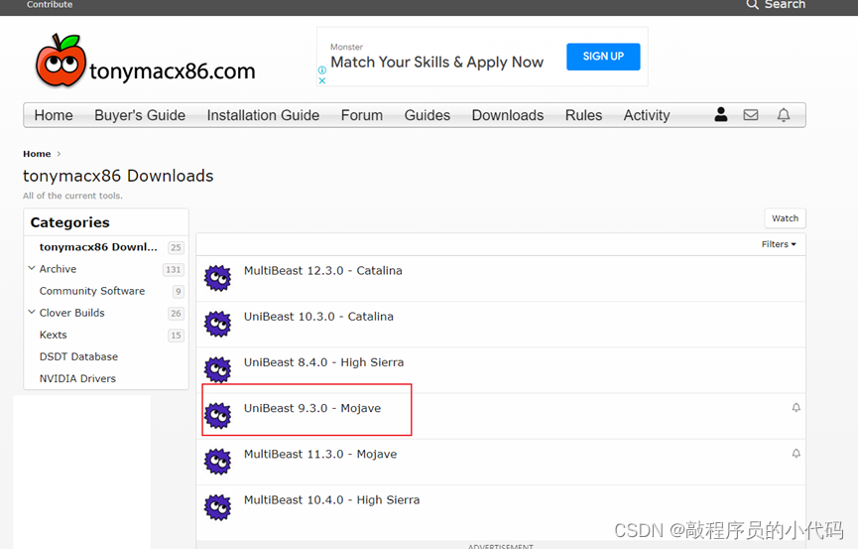Click UniBeast 8.4.0 High Sierra icon
The width and height of the screenshot is (858, 549).
point(218,370)
